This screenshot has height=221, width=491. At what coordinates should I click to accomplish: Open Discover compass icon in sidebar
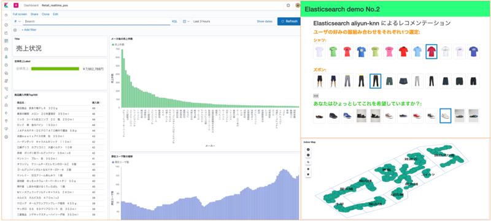[x=6, y=24]
